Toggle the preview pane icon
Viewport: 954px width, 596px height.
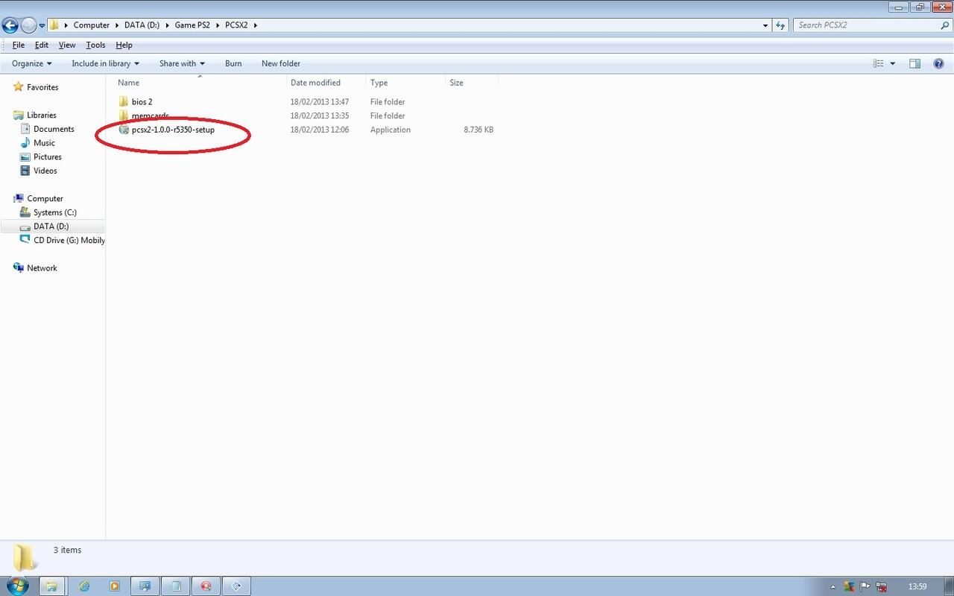point(914,63)
